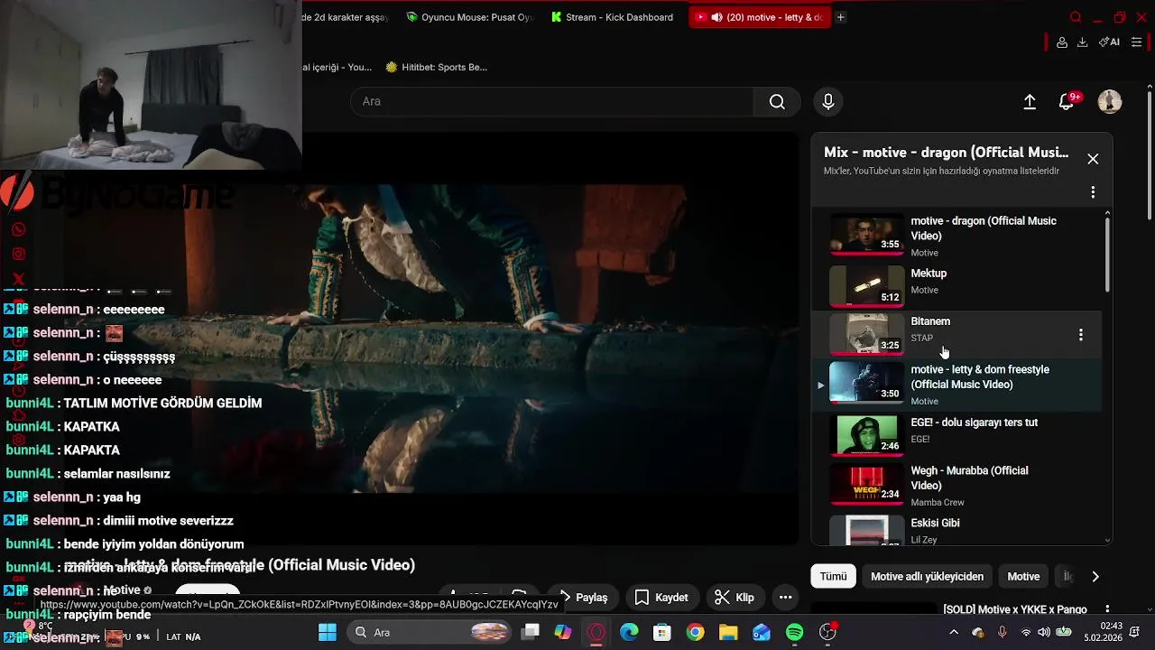
Task: Click the YouTube search magnifier button
Action: pyautogui.click(x=777, y=102)
